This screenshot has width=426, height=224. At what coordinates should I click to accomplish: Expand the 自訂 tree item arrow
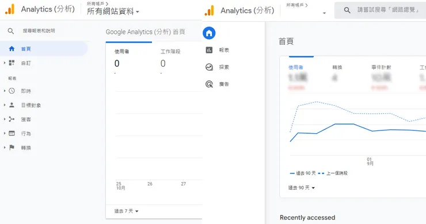[5, 63]
